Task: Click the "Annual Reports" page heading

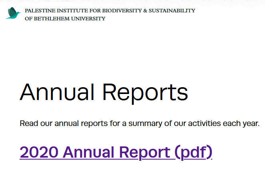Action: point(104,92)
